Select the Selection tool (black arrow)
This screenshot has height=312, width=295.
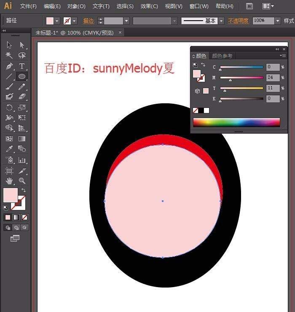click(9, 45)
